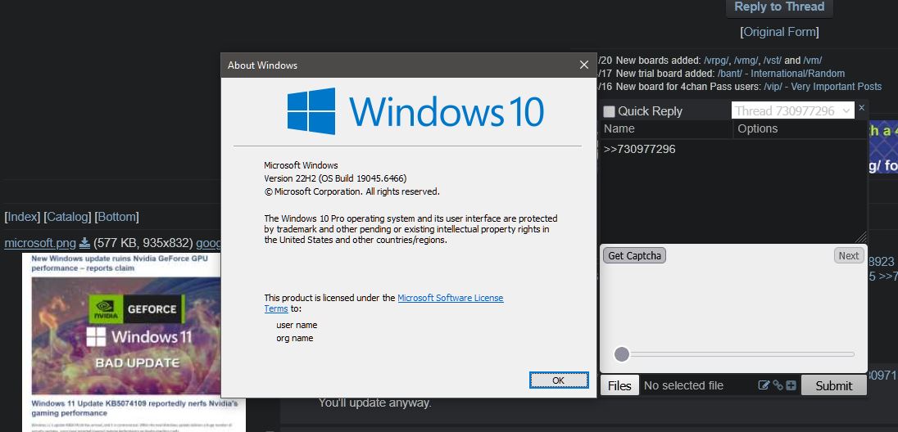The width and height of the screenshot is (898, 432).
Task: Click the captcha slider handle
Action: (621, 354)
